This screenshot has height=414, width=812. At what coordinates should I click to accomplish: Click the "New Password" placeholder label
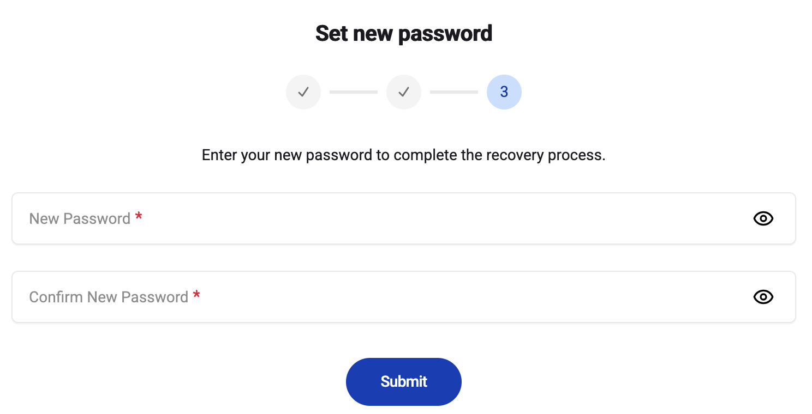click(x=80, y=218)
